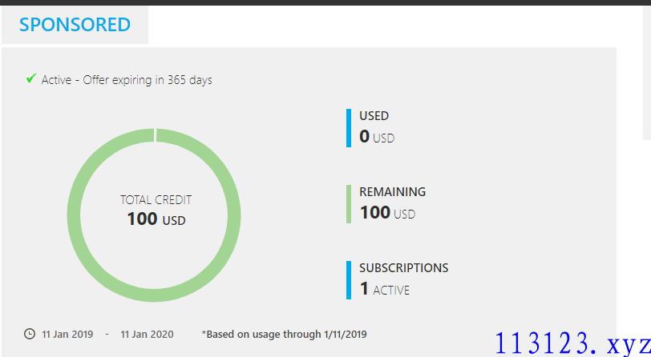
Task: Click the based on usage through note
Action: coord(284,335)
